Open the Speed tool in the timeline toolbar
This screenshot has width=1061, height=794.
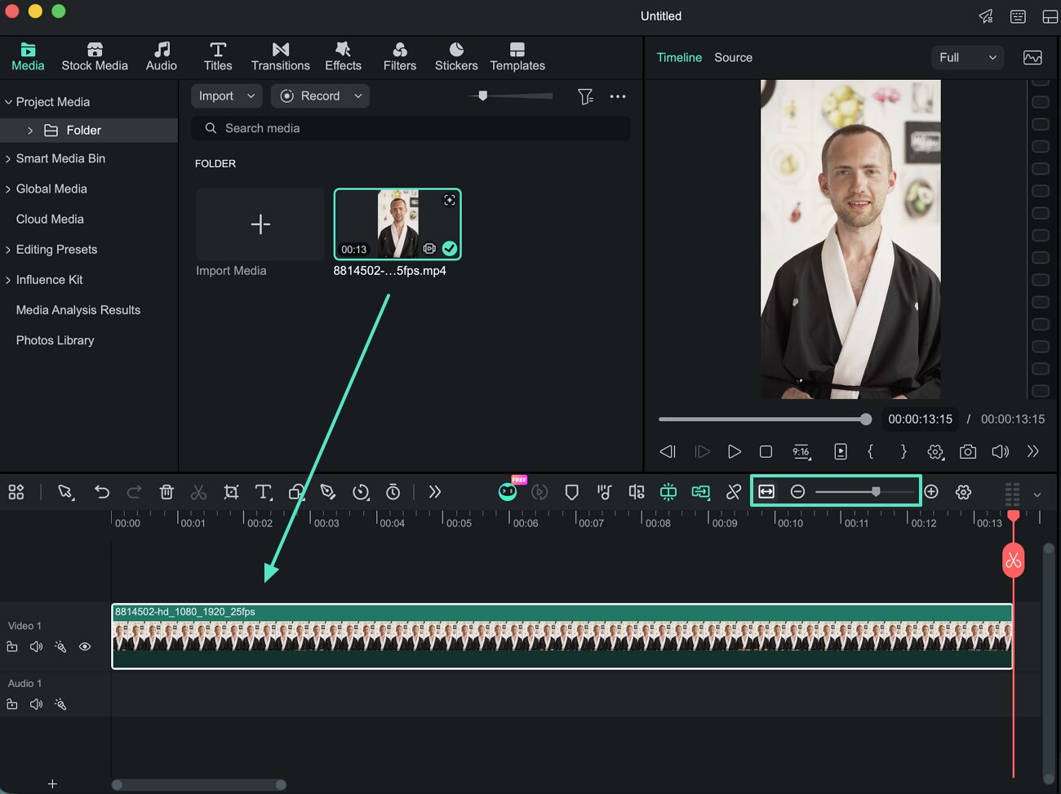361,492
